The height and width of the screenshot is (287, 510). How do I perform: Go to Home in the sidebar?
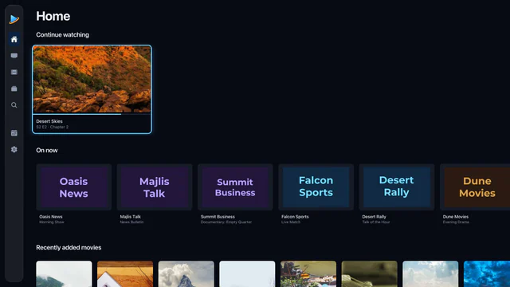point(14,39)
